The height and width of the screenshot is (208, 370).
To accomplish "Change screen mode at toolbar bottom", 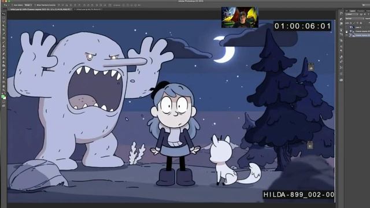I will tap(3, 106).
